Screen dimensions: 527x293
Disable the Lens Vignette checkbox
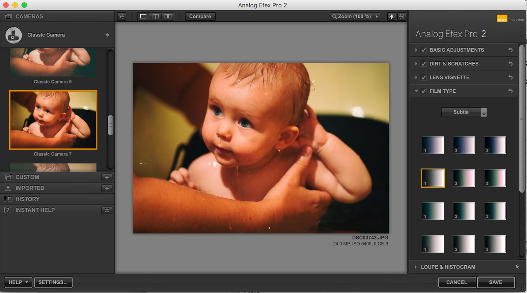(x=424, y=78)
